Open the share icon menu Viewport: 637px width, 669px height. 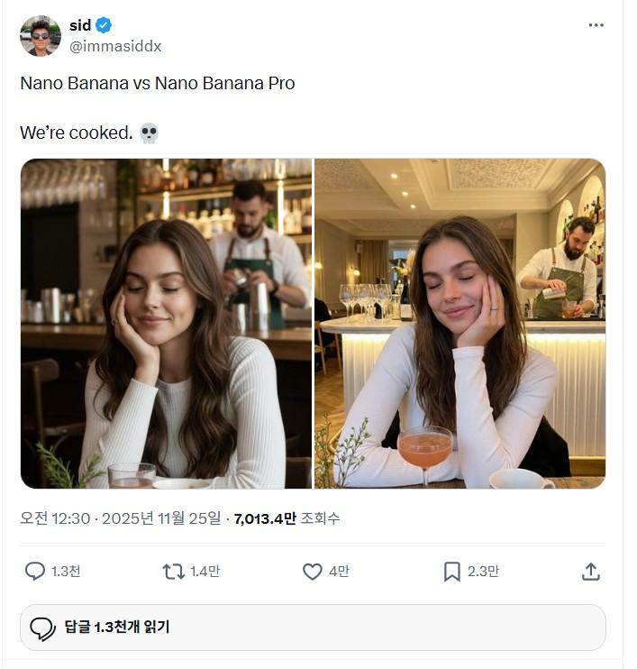click(590, 572)
